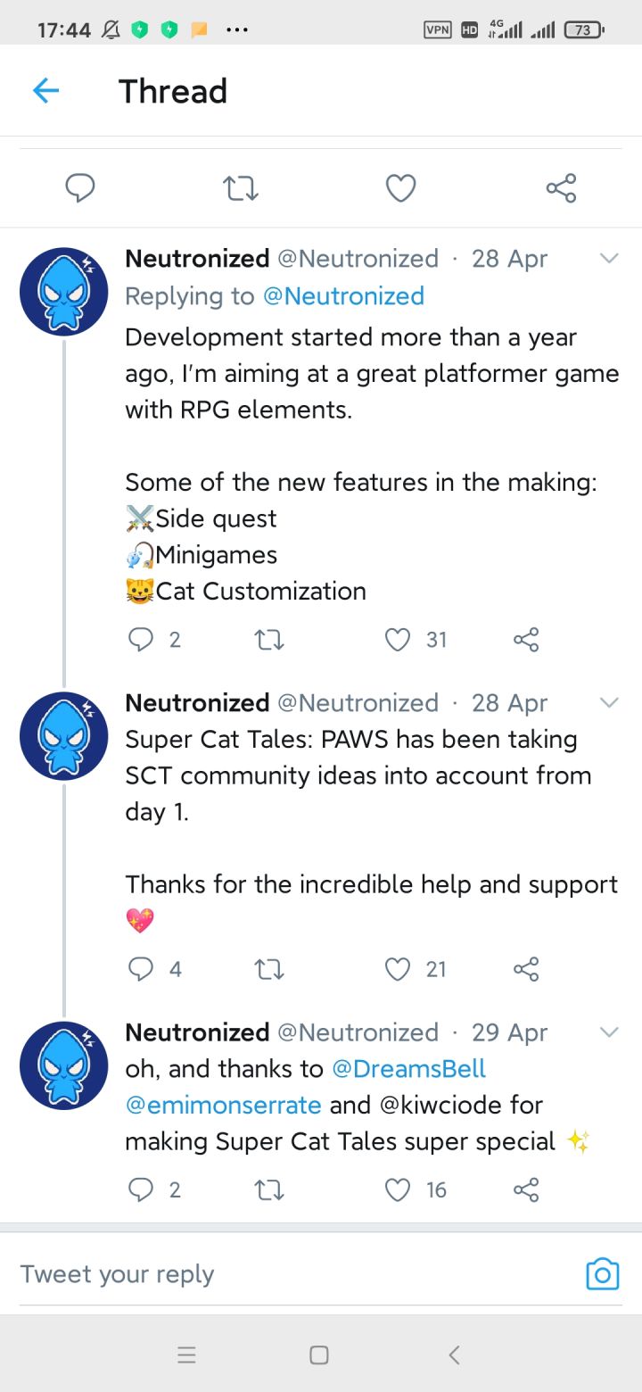This screenshot has width=642, height=1392.
Task: Go back using the blue arrow
Action: (45, 91)
